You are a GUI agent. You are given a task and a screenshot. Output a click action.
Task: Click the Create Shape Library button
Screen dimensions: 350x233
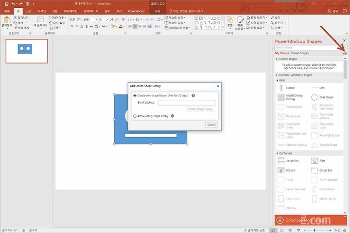[200, 109]
